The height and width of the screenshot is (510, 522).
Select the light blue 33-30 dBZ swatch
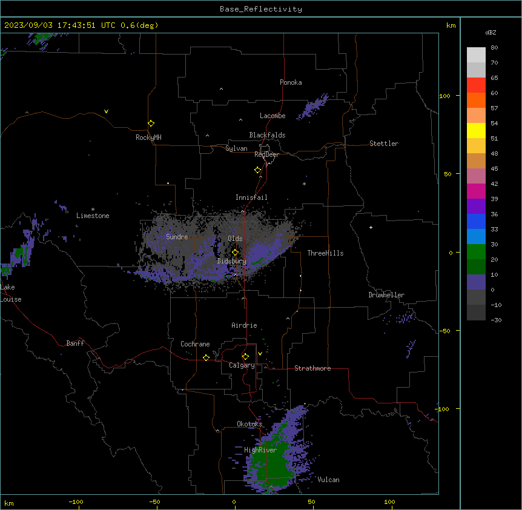click(476, 237)
